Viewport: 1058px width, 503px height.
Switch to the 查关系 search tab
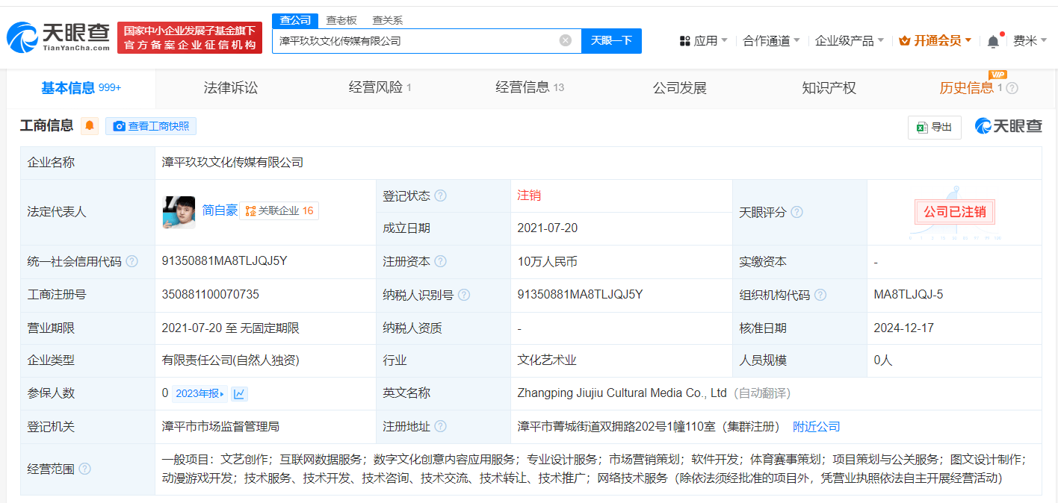387,20
